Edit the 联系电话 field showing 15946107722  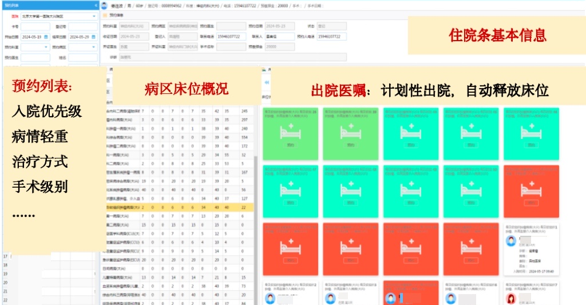[x=231, y=37]
